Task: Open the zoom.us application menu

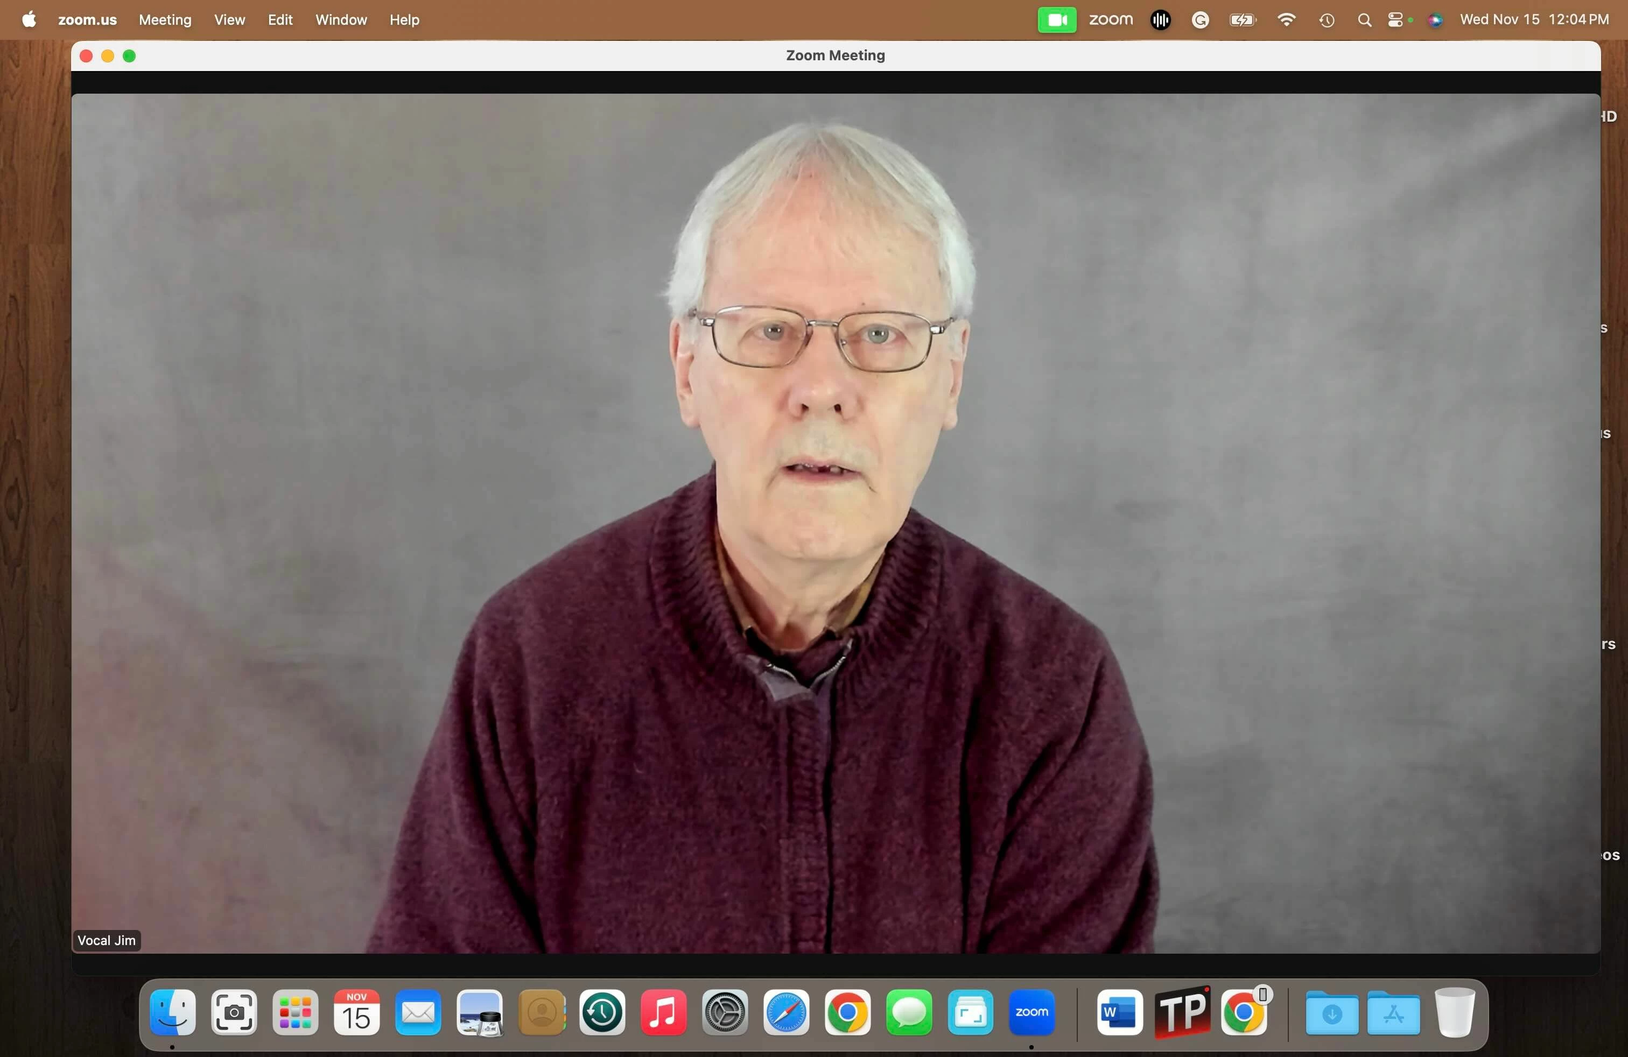Action: [x=87, y=20]
